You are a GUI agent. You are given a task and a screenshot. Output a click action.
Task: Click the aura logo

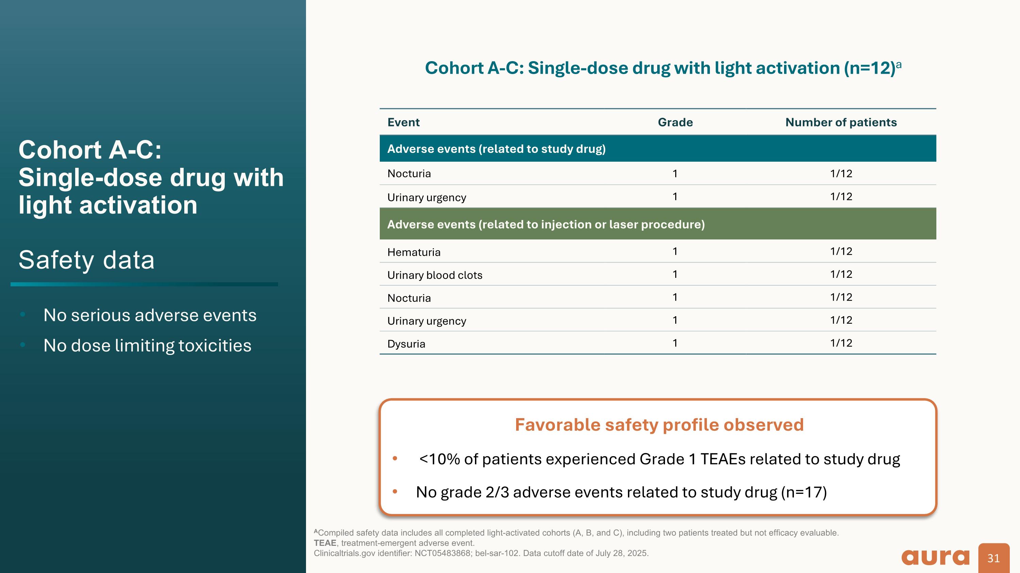click(x=935, y=557)
